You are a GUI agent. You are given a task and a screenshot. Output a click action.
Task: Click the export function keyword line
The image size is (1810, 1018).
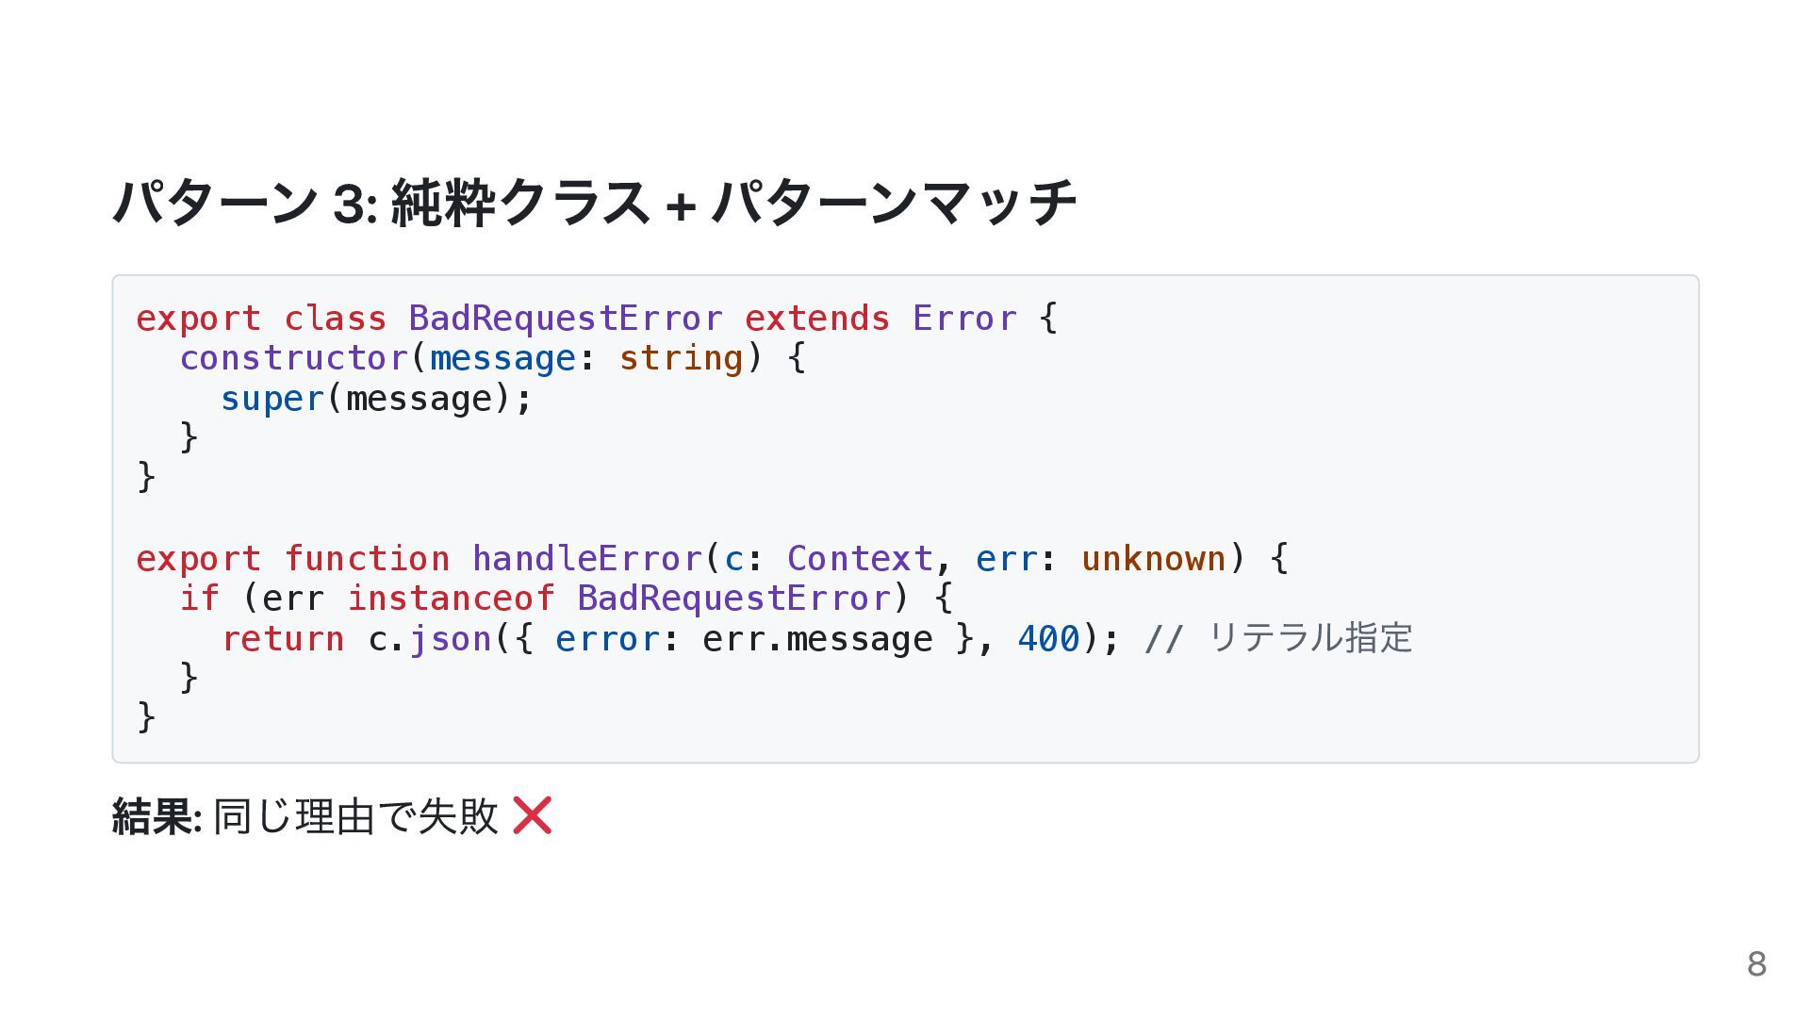712,558
